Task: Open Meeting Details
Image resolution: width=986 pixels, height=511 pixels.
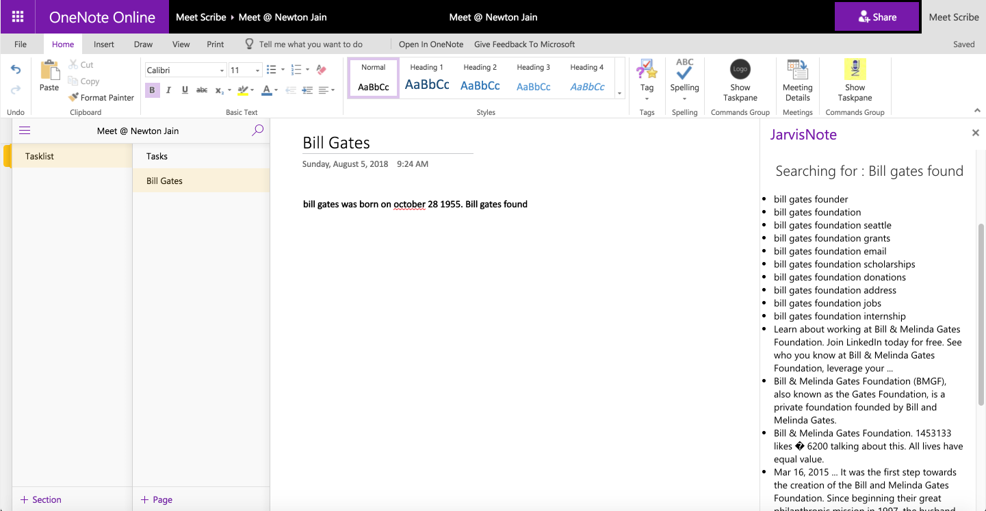Action: point(797,81)
